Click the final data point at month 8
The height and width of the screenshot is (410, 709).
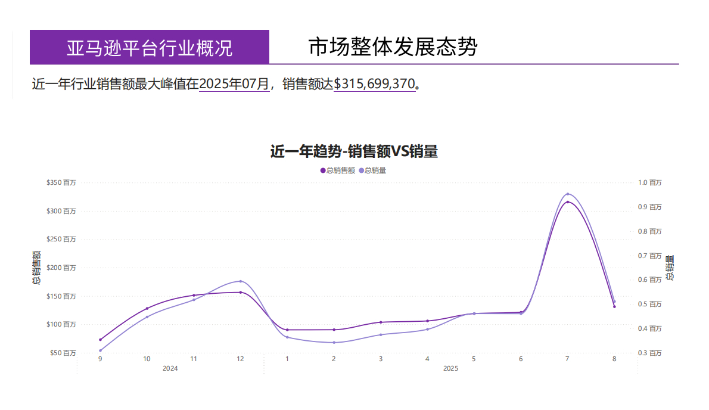614,307
